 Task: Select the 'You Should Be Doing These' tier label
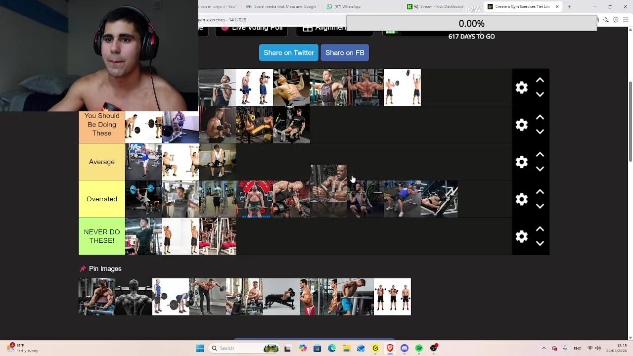[x=102, y=125]
